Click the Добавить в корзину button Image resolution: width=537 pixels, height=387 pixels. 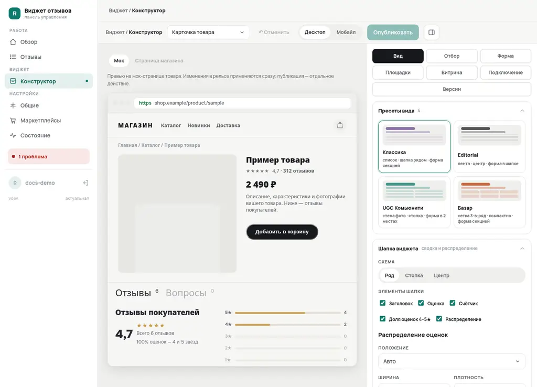pyautogui.click(x=282, y=232)
